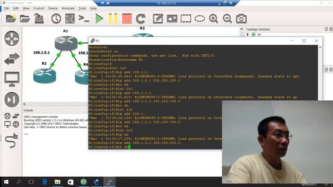Launch Microsoft Edge from taskbar
333x187 pixels.
(45, 182)
